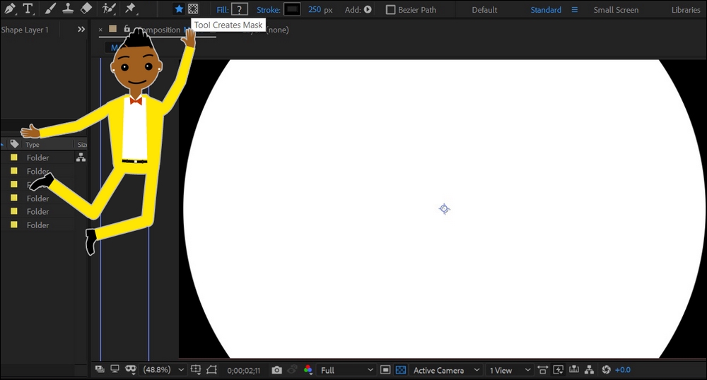Select the last Folder row
The image size is (707, 380).
(x=38, y=225)
